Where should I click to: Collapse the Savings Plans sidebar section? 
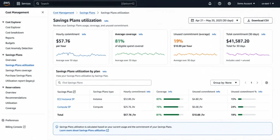point(3,55)
